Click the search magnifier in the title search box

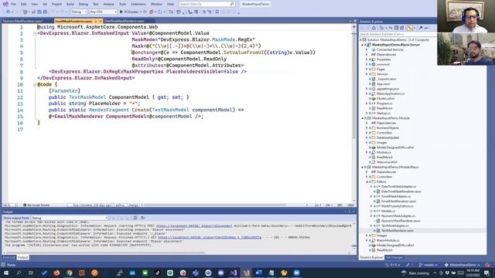pos(232,4)
